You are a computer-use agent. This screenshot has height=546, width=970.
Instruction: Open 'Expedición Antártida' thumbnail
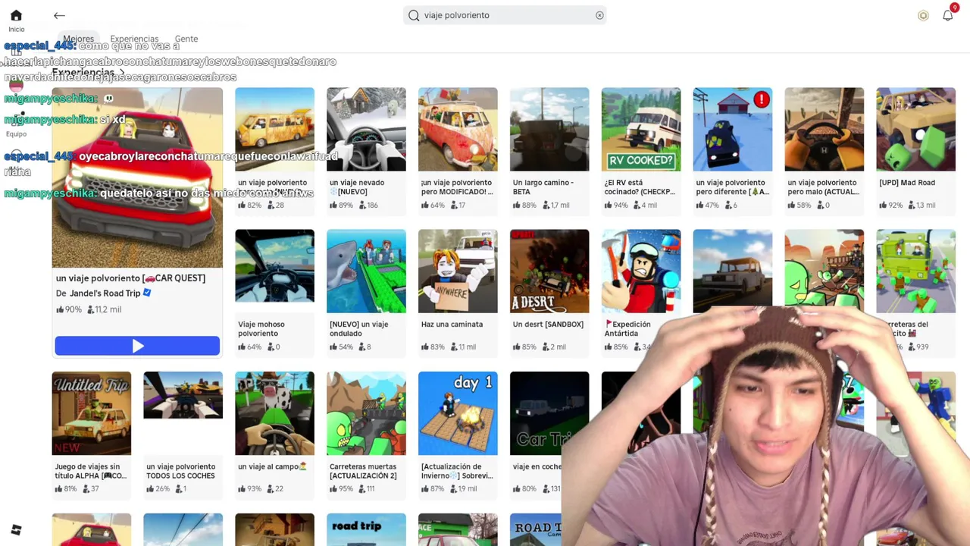pos(641,271)
